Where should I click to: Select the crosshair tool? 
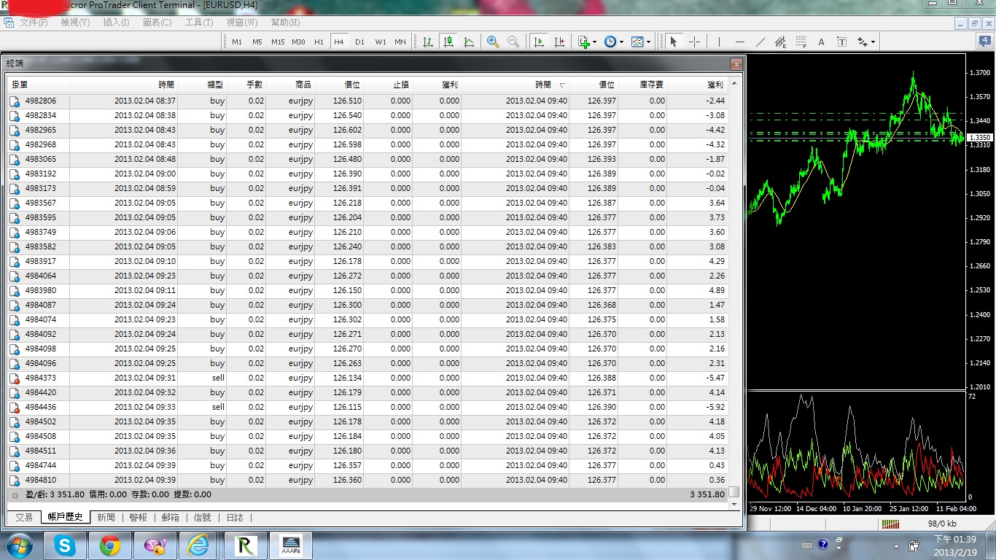coord(694,42)
